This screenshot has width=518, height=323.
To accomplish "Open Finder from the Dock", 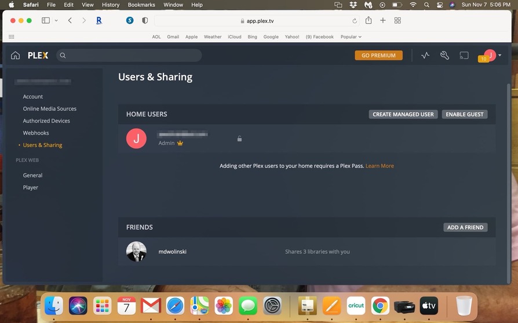I will pos(53,306).
